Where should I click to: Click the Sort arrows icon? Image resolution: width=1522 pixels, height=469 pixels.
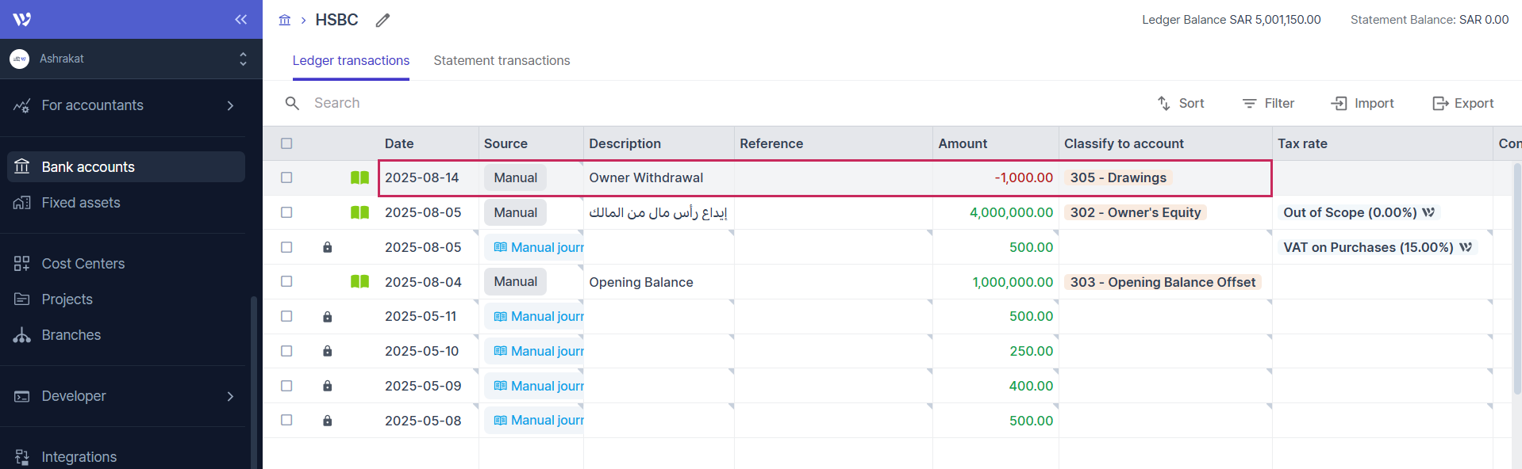click(x=1163, y=104)
